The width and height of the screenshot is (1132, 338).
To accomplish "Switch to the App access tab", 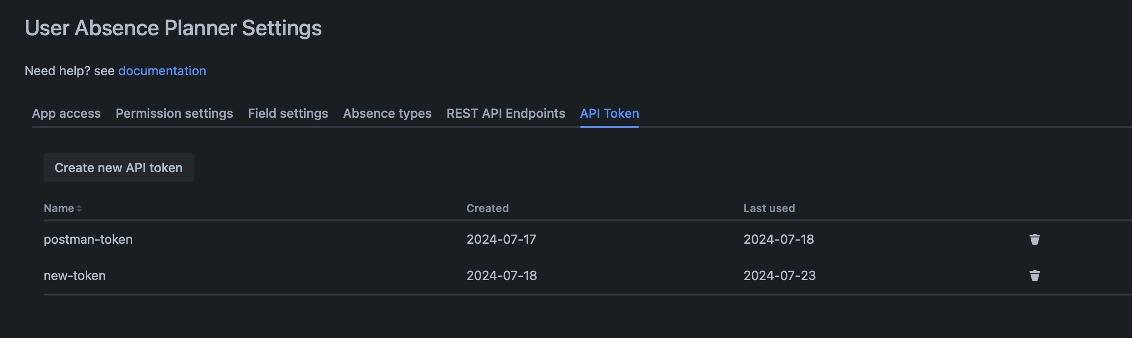I will coord(66,113).
